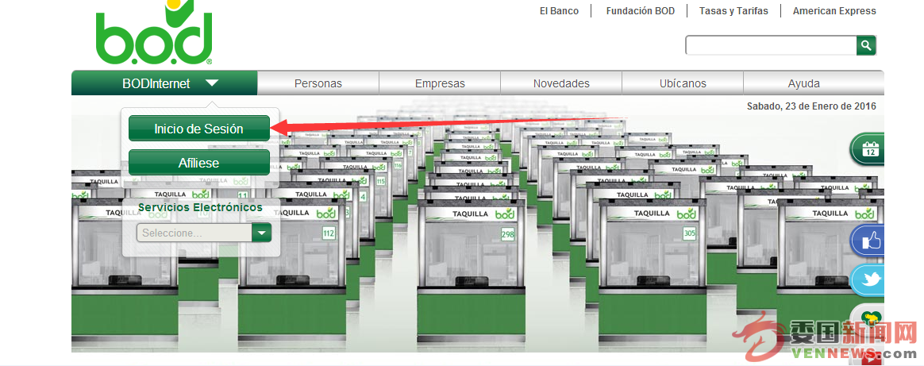
Task: Open the Twitter bird icon
Action: click(x=868, y=280)
